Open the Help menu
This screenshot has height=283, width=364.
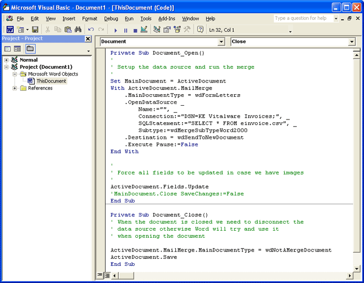point(211,19)
